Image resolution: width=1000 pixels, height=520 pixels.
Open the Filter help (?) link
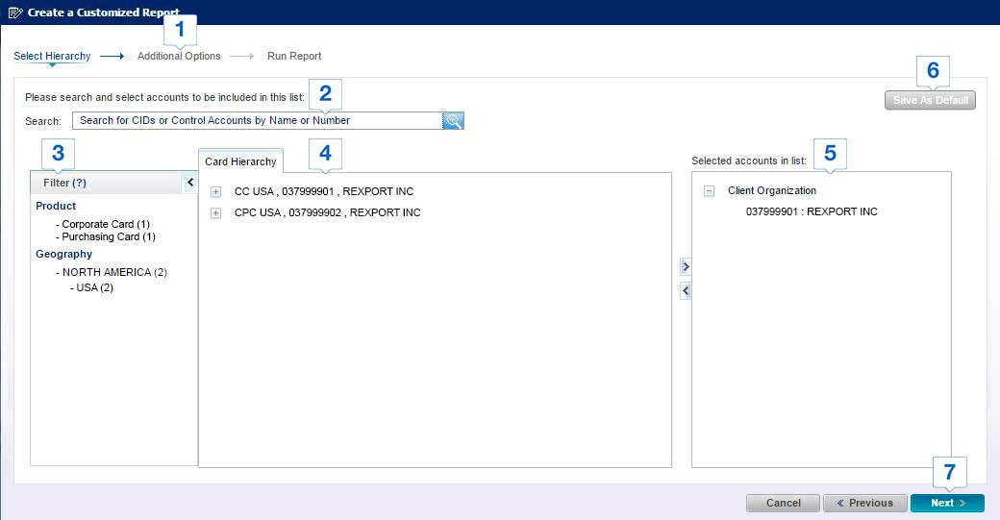click(79, 183)
